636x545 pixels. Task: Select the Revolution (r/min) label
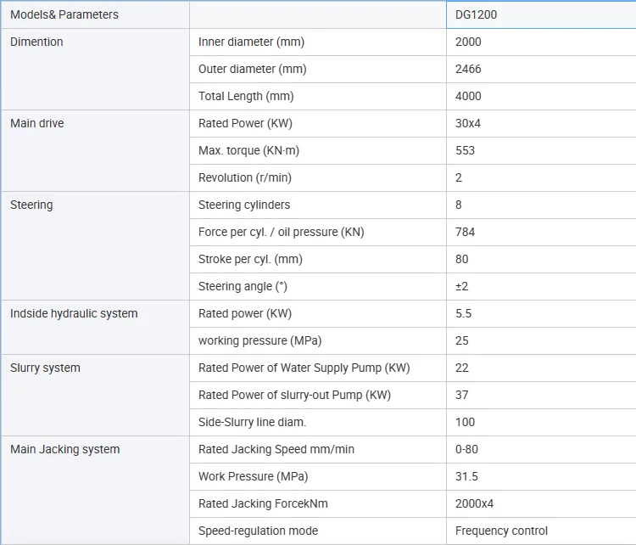247,177
